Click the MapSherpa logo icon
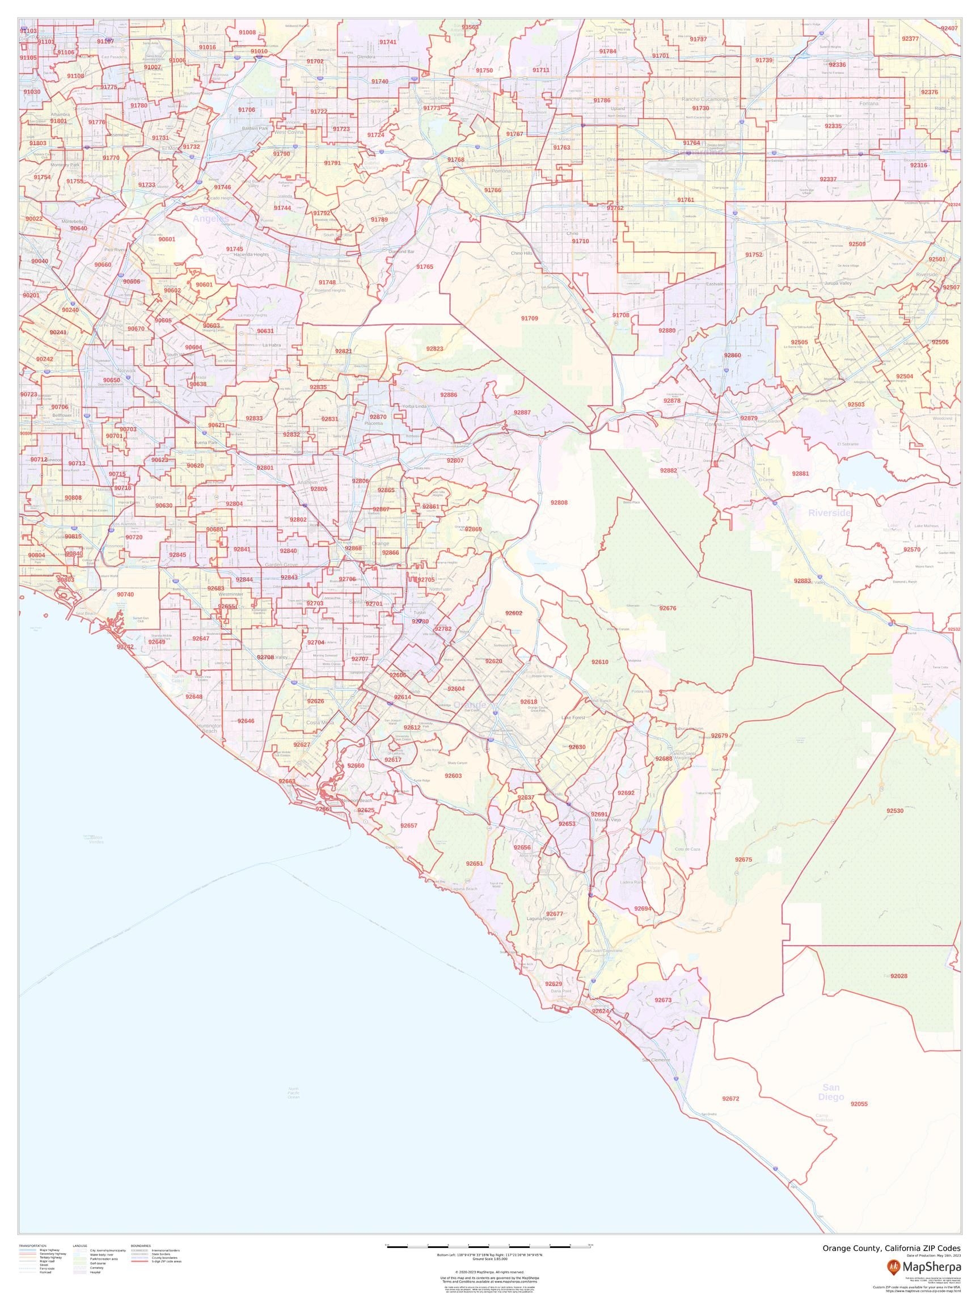This screenshot has height=1307, width=980. pos(894,1268)
